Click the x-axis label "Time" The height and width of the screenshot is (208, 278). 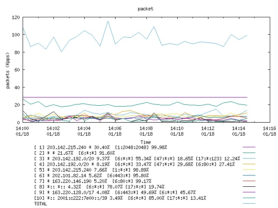tap(146, 142)
